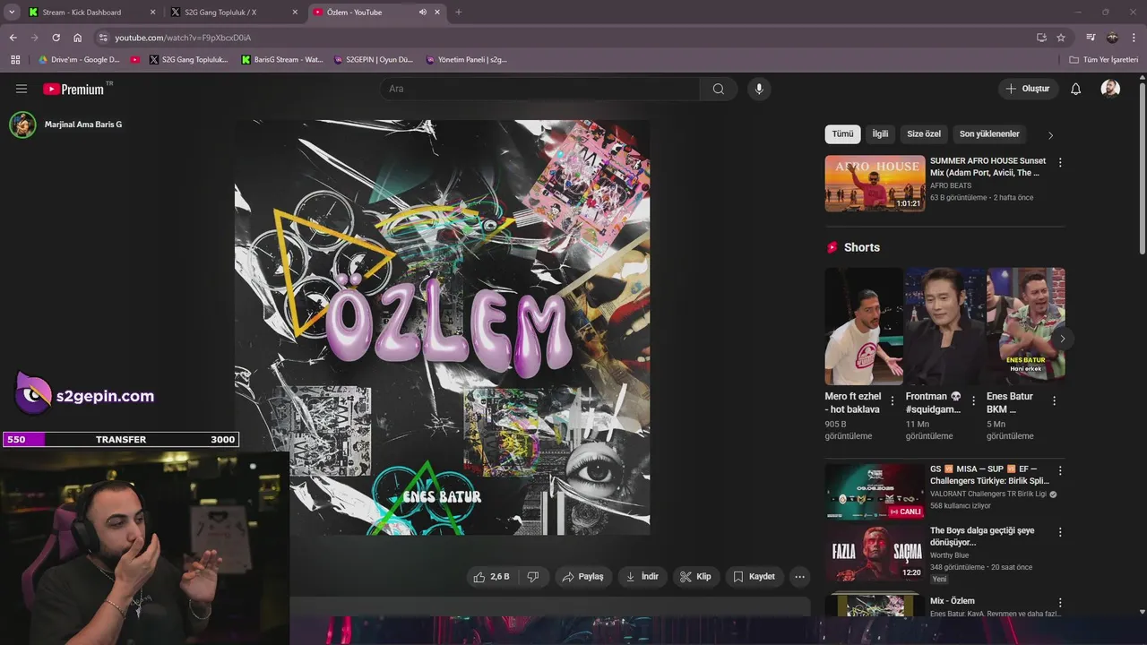Click the Özlem video player
1147x645 pixels.
coord(442,328)
